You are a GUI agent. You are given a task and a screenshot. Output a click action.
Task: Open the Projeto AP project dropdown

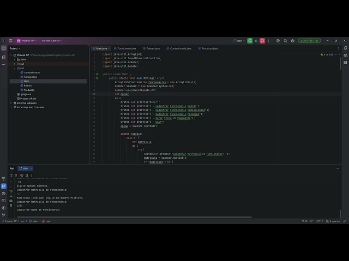coord(27,41)
